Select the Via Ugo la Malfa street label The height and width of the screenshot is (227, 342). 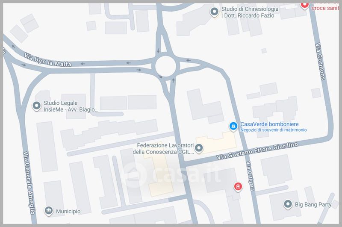point(47,59)
